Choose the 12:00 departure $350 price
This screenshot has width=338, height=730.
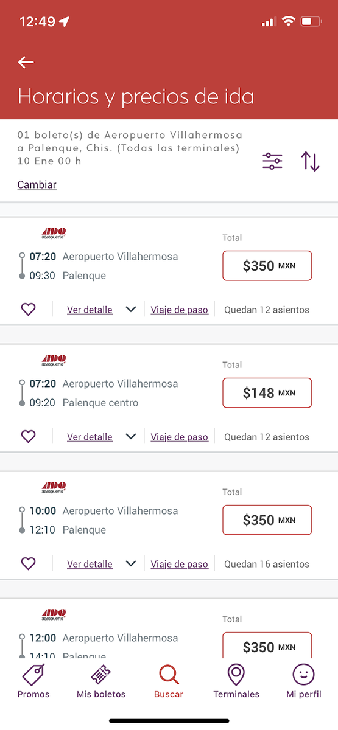coord(267,645)
